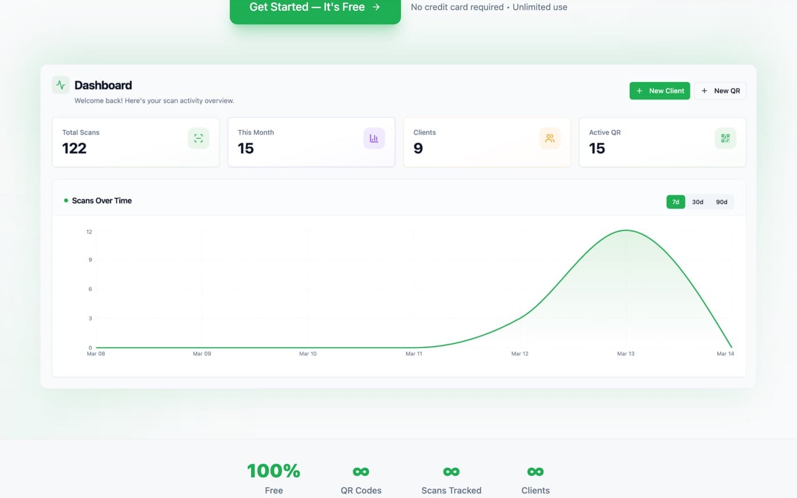Click the Dashboard activity pulse icon
The width and height of the screenshot is (797, 498).
coord(60,85)
